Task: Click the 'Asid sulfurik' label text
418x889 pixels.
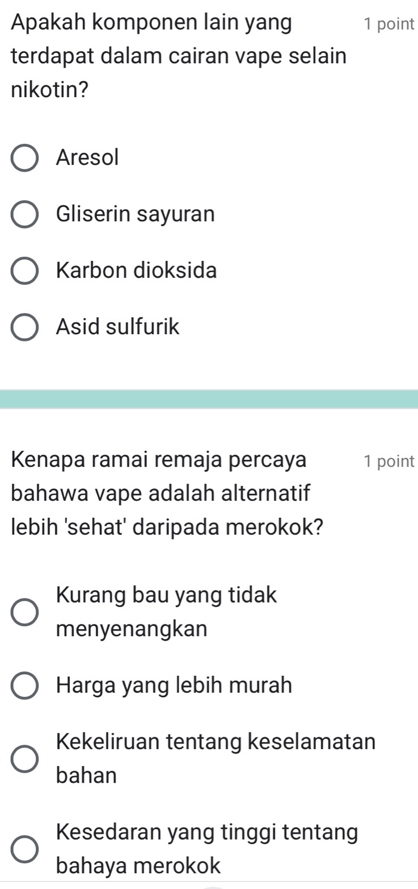Action: pyautogui.click(x=118, y=328)
